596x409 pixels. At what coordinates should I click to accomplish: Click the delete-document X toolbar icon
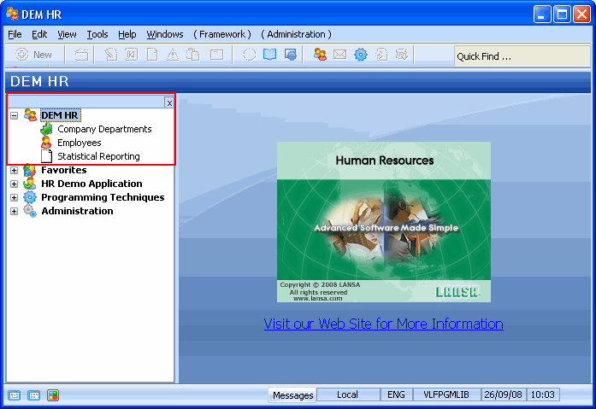pos(132,55)
